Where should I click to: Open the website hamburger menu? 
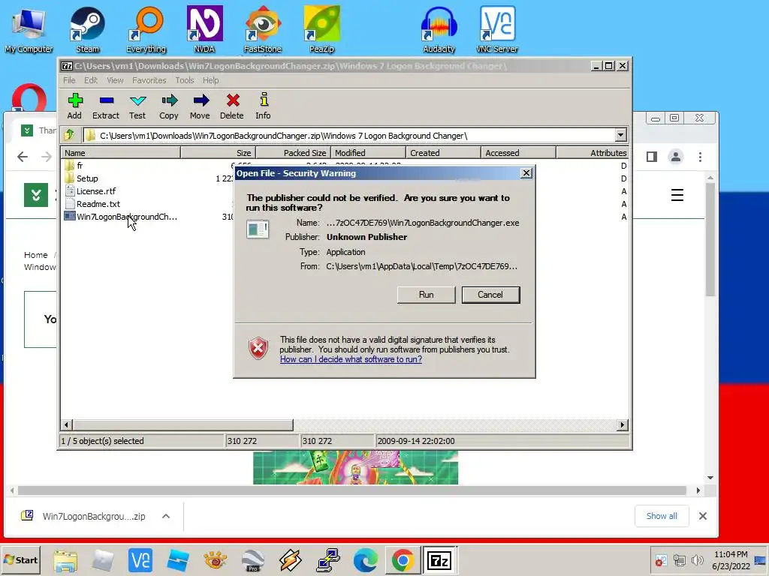click(677, 195)
